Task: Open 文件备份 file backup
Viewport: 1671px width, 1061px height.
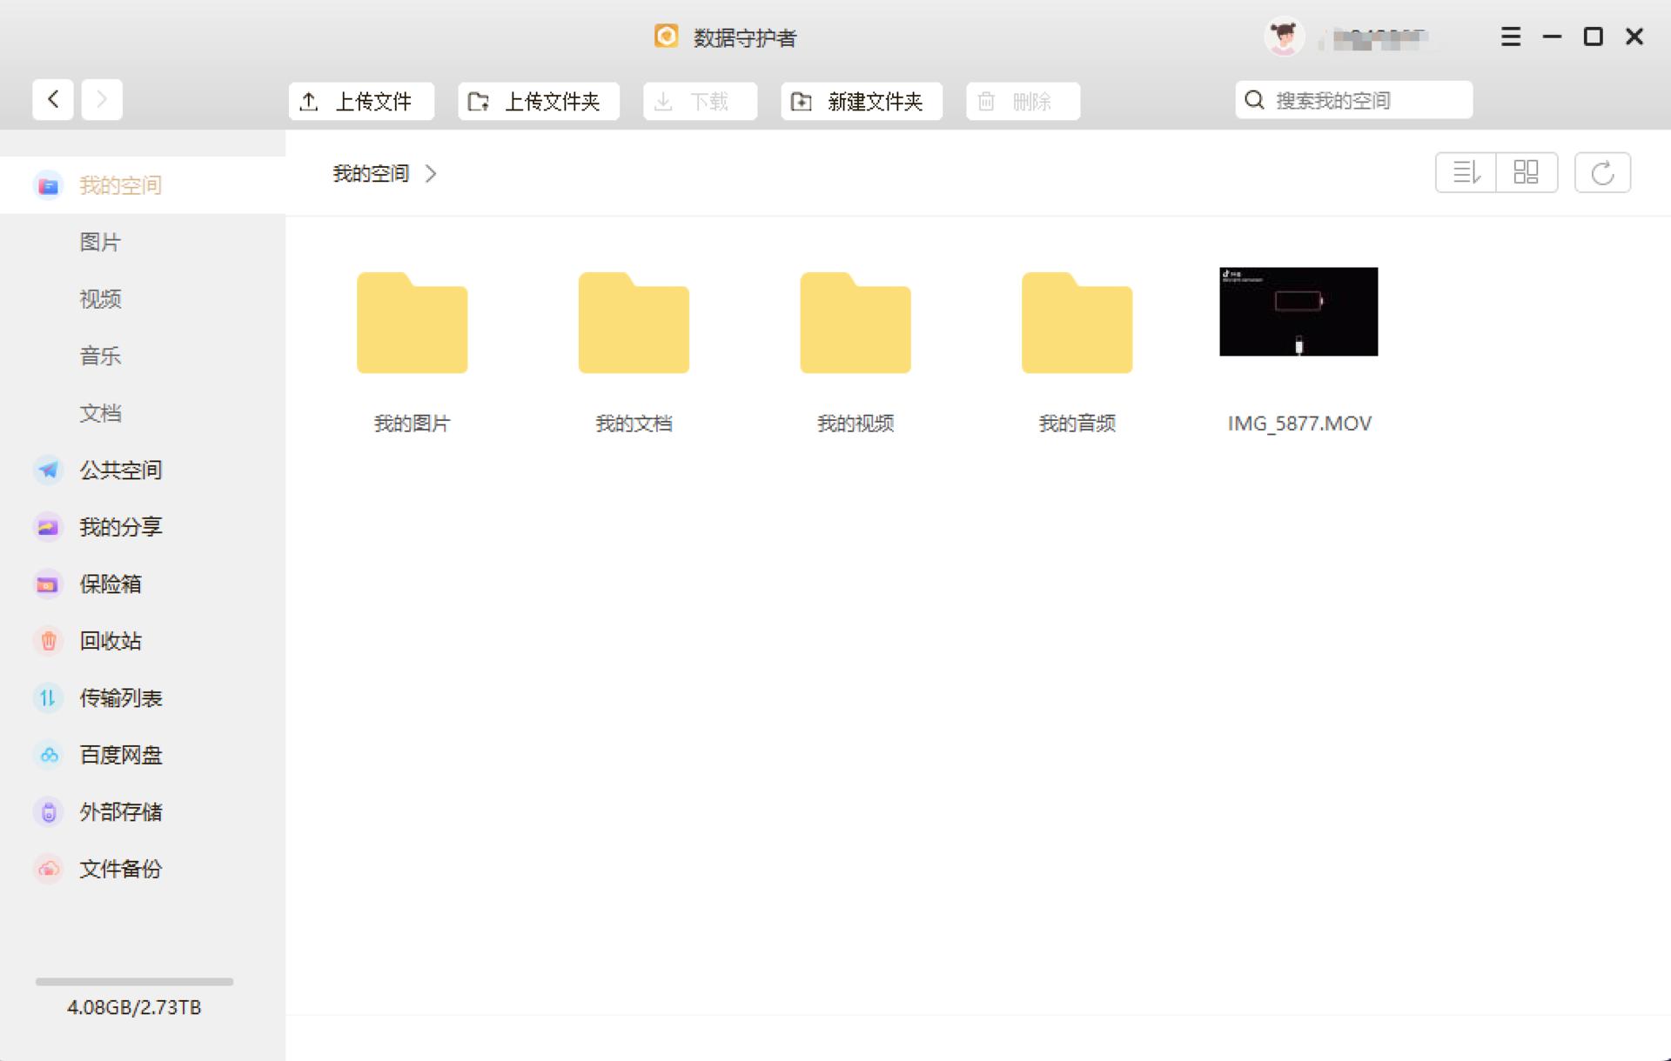Action: (x=120, y=869)
